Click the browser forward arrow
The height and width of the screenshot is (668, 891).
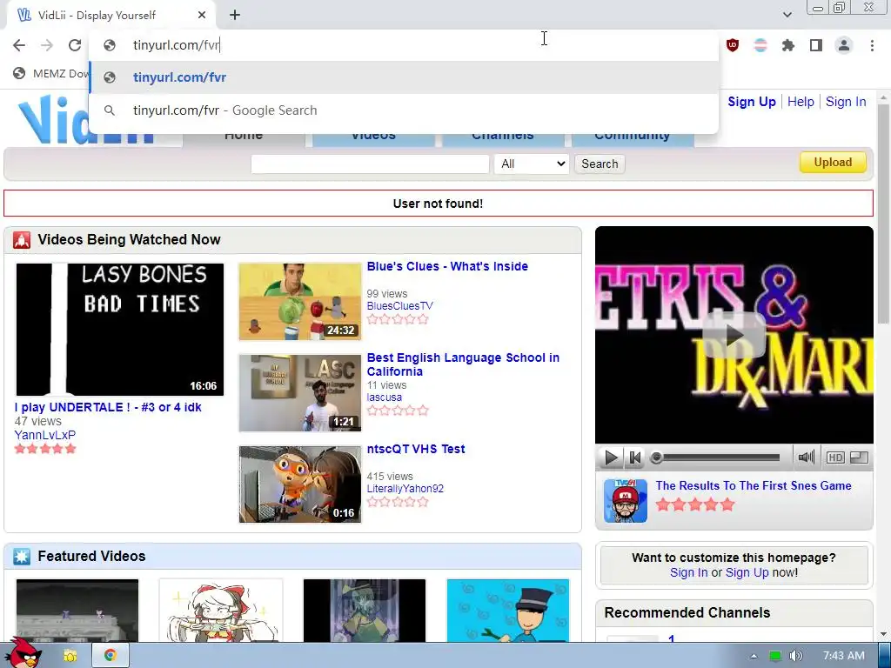[x=47, y=45]
